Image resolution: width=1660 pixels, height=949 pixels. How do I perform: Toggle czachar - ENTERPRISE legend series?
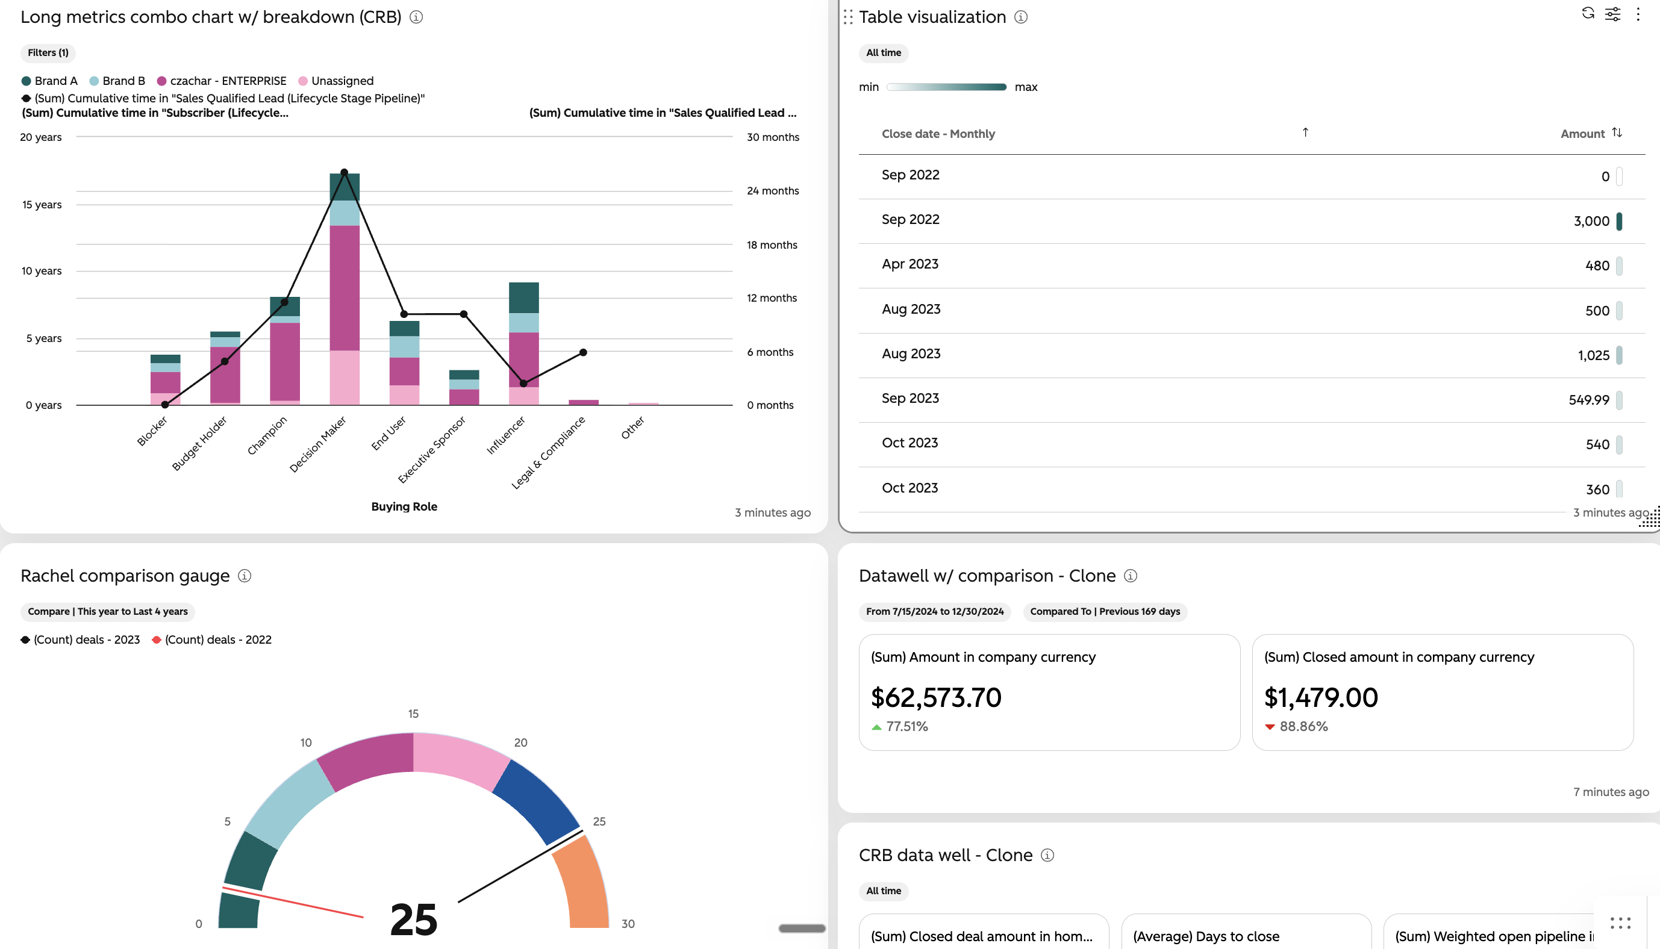click(222, 81)
